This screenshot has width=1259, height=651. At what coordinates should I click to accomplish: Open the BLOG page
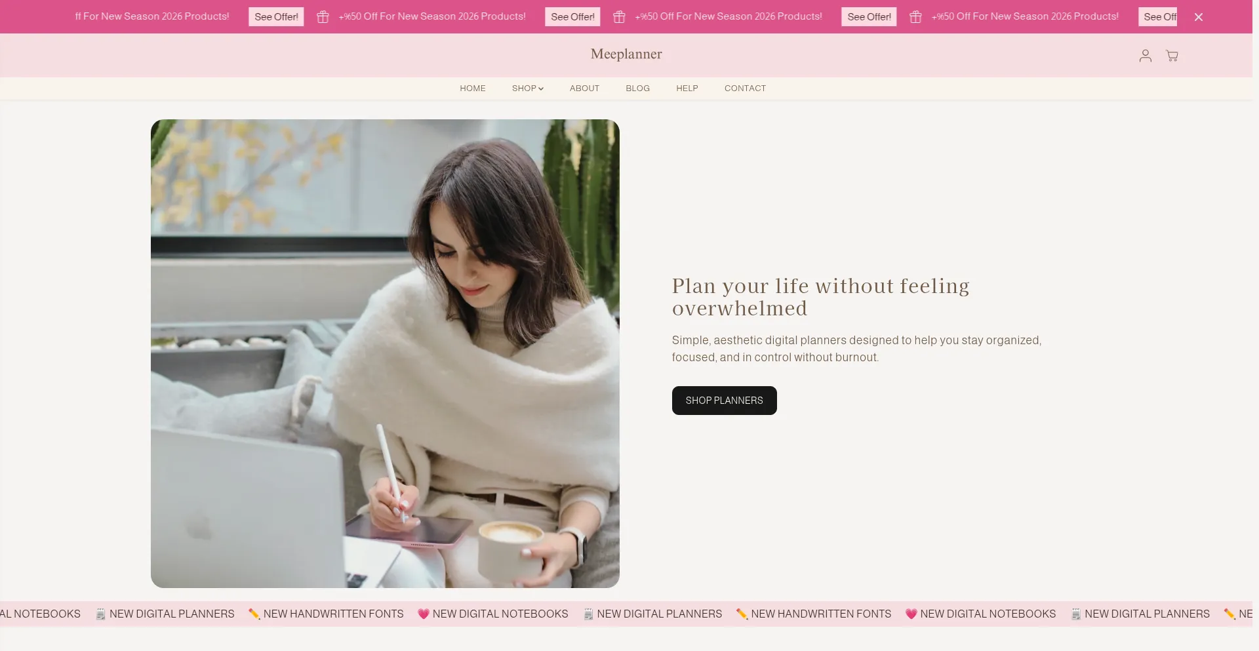[637, 89]
